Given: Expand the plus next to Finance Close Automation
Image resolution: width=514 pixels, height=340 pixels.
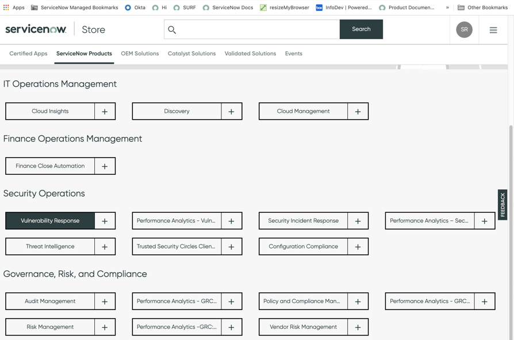Looking at the screenshot, I should coord(105,166).
